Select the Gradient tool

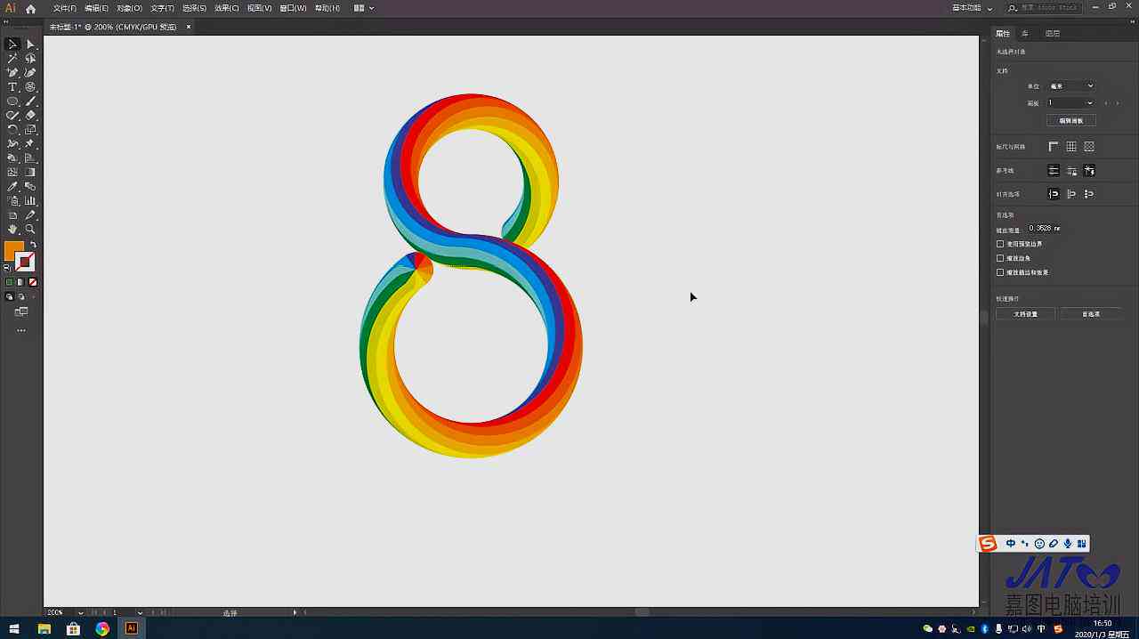[30, 172]
